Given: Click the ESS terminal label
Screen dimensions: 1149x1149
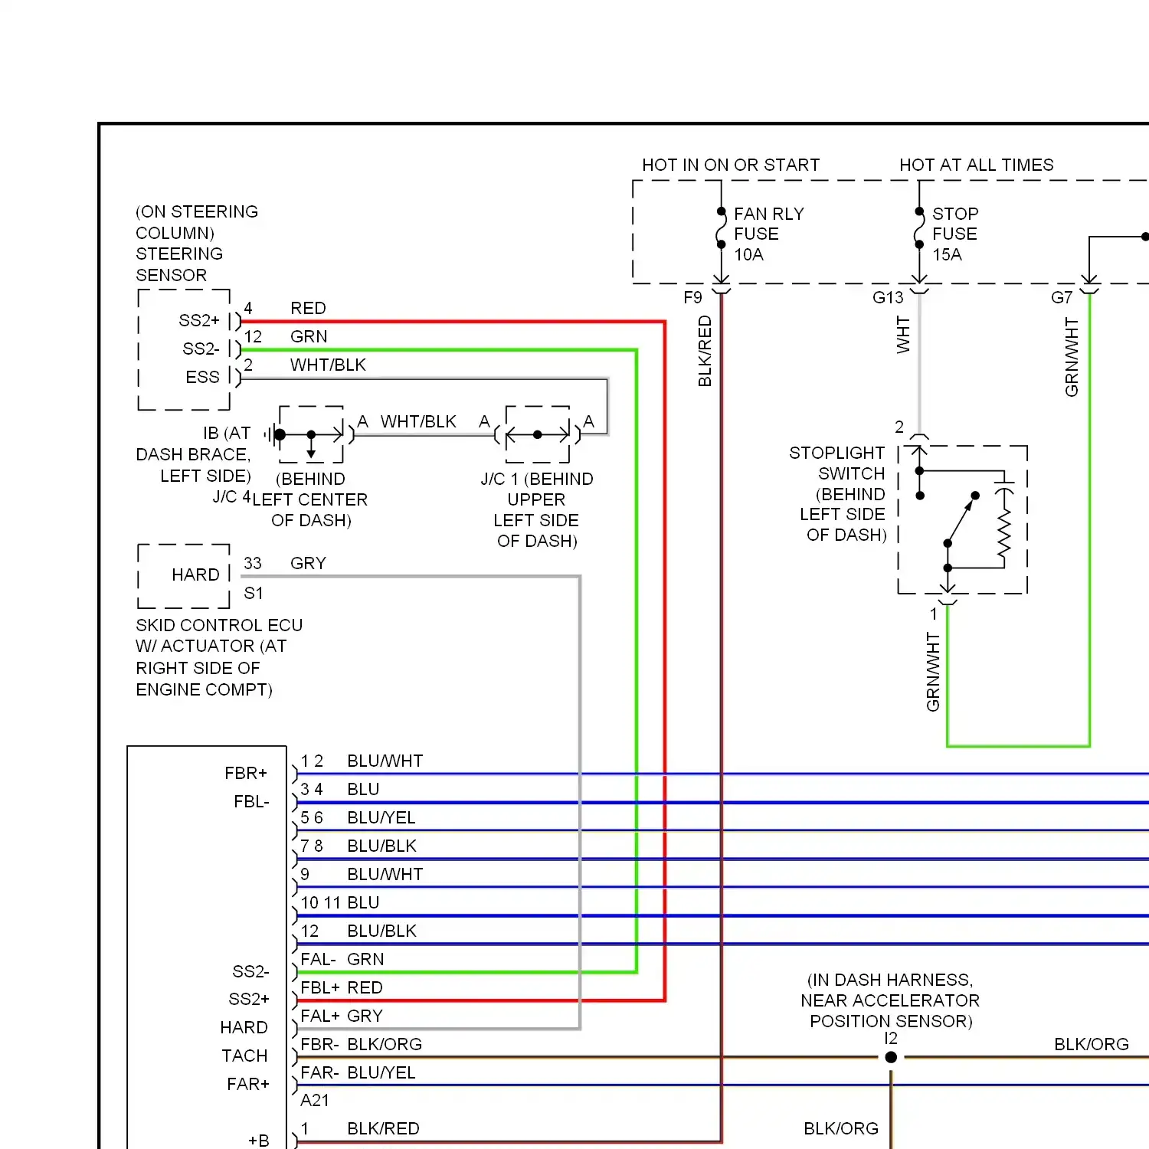Looking at the screenshot, I should (x=203, y=377).
